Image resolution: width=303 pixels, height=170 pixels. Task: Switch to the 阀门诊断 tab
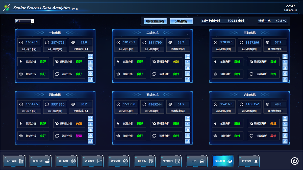coord(67,161)
